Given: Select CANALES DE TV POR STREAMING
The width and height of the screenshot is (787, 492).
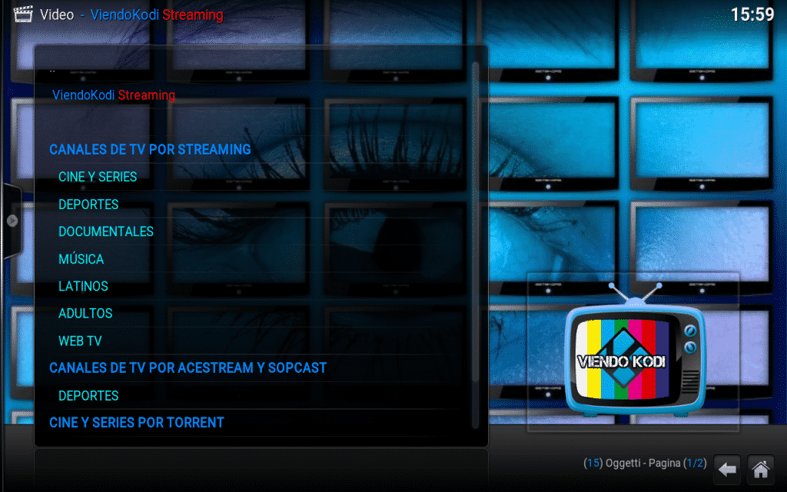Looking at the screenshot, I should [x=150, y=150].
